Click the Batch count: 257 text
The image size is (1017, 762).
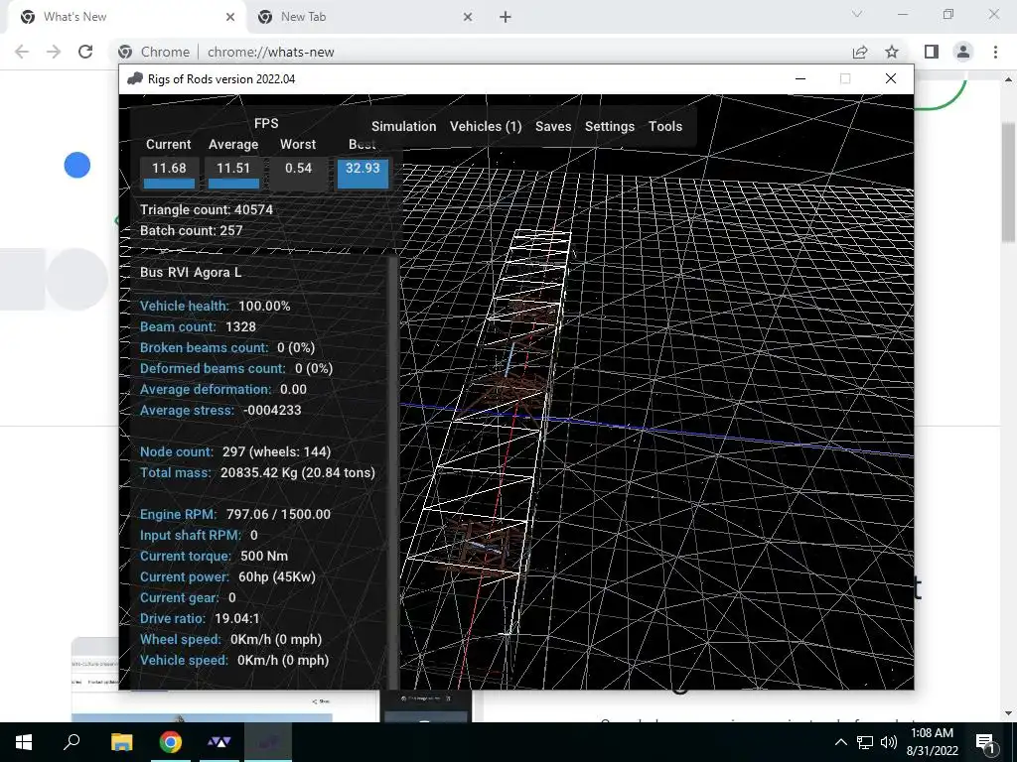[x=192, y=230]
